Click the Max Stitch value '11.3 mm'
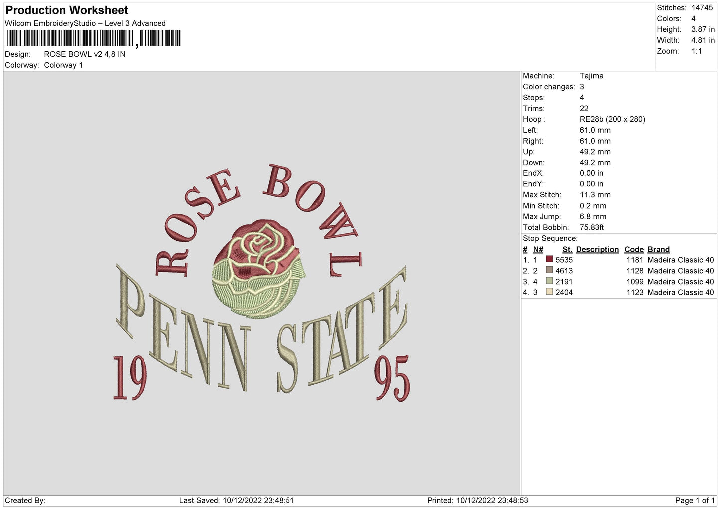 (x=595, y=195)
